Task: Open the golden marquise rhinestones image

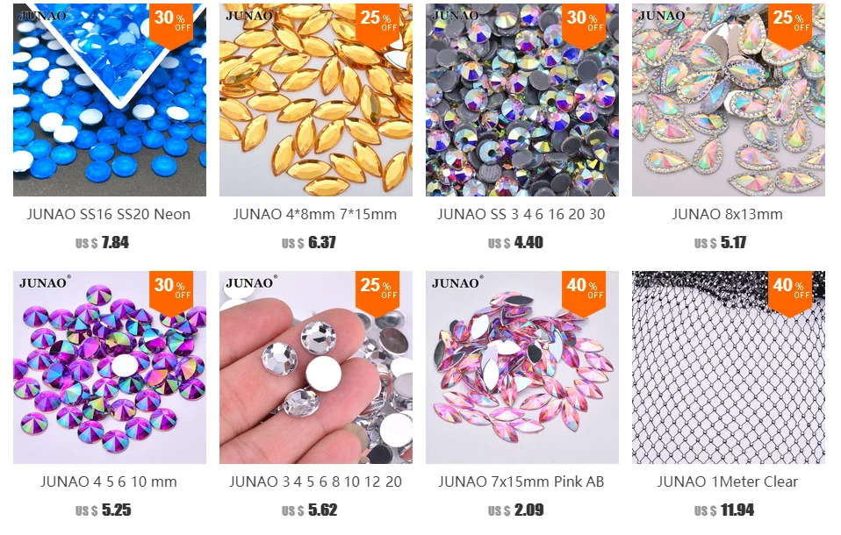Action: [316, 100]
